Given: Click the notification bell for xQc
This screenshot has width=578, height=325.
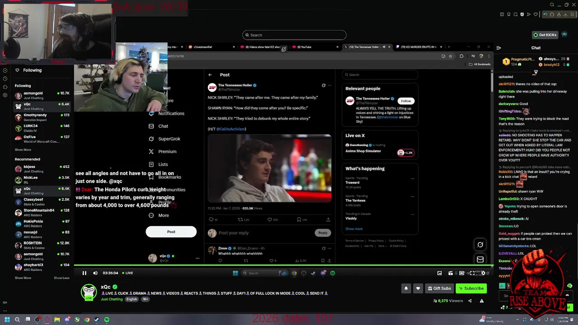Looking at the screenshot, I should pyautogui.click(x=406, y=288).
